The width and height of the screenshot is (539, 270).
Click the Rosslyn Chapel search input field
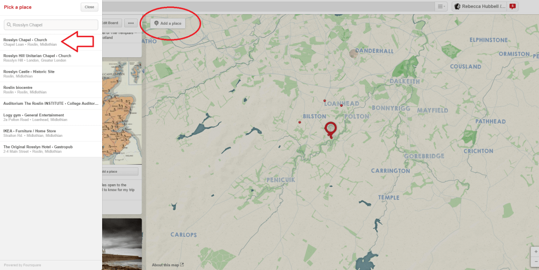click(51, 25)
